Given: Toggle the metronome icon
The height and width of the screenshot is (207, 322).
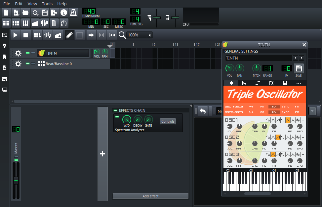Looking at the screenshot, I should (x=73, y=13).
